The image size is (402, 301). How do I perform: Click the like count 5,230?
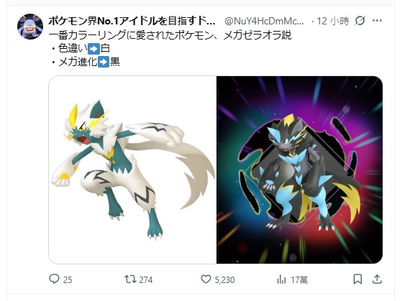click(x=224, y=279)
